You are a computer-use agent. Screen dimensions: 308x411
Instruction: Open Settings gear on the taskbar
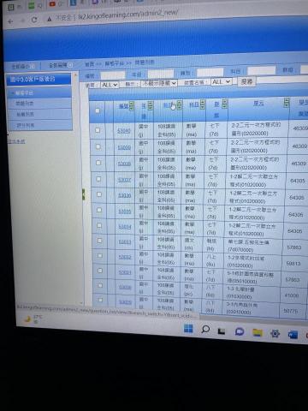pyautogui.click(x=275, y=333)
